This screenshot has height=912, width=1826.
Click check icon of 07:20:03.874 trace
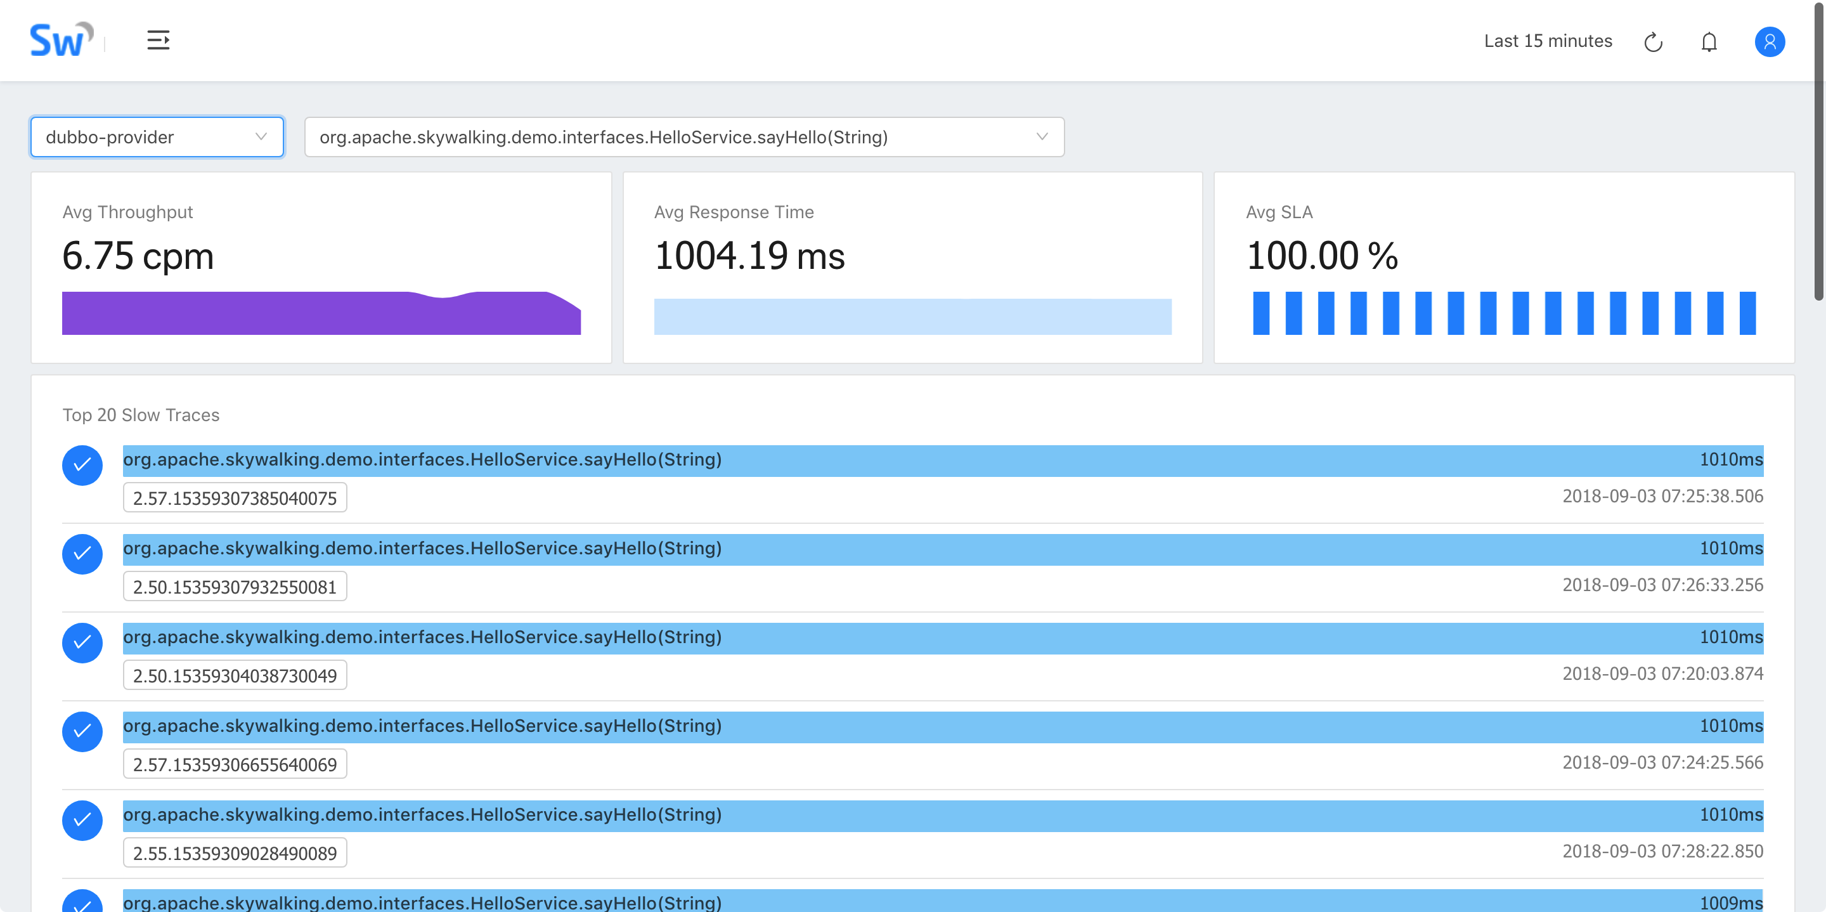[x=82, y=642]
